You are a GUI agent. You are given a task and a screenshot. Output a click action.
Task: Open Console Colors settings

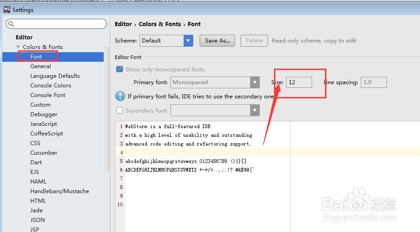click(x=50, y=86)
